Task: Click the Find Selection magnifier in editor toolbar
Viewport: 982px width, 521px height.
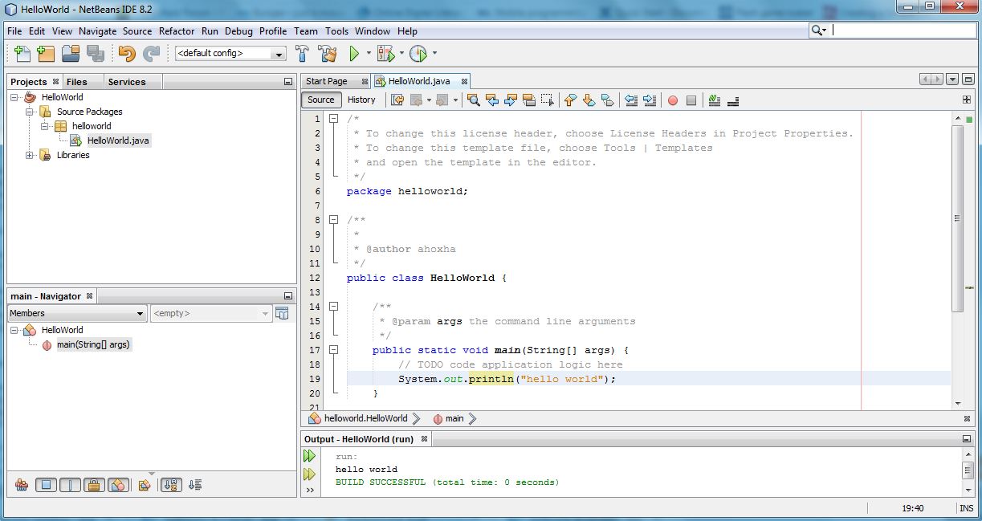Action: click(x=473, y=100)
